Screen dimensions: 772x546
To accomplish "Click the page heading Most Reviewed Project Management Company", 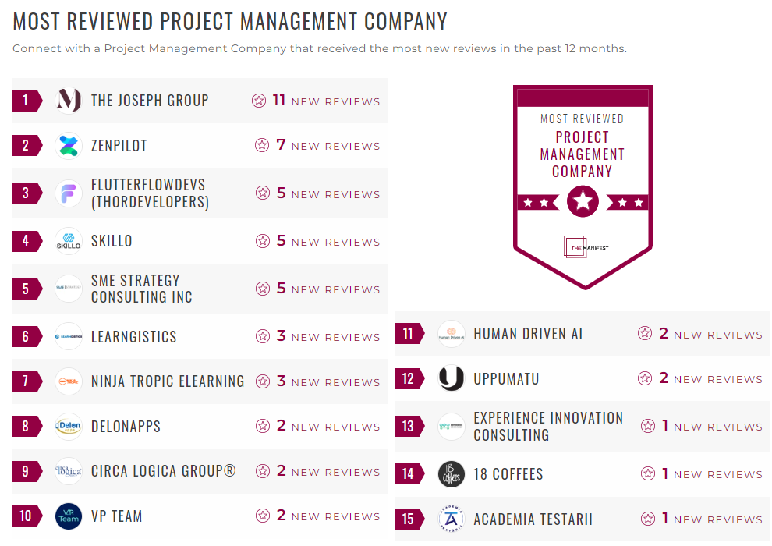I will tap(230, 21).
